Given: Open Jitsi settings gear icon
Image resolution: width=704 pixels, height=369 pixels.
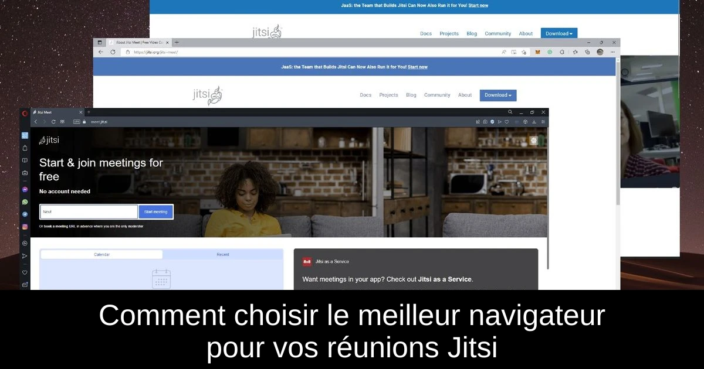Looking at the screenshot, I should [533, 141].
